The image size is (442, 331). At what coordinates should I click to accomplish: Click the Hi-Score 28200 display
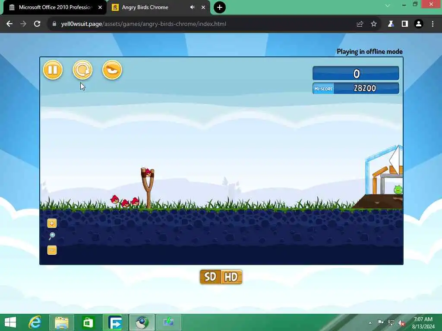(356, 88)
